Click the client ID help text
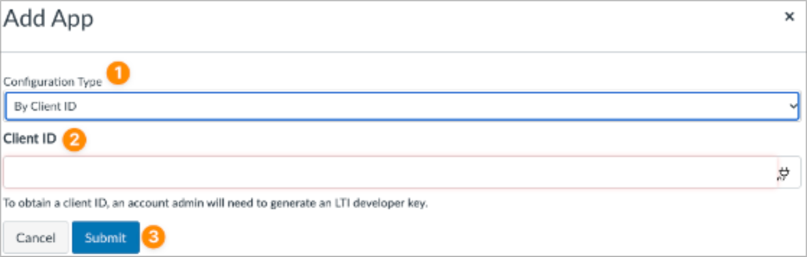Screen dimensions: 807x257 pyautogui.click(x=216, y=204)
